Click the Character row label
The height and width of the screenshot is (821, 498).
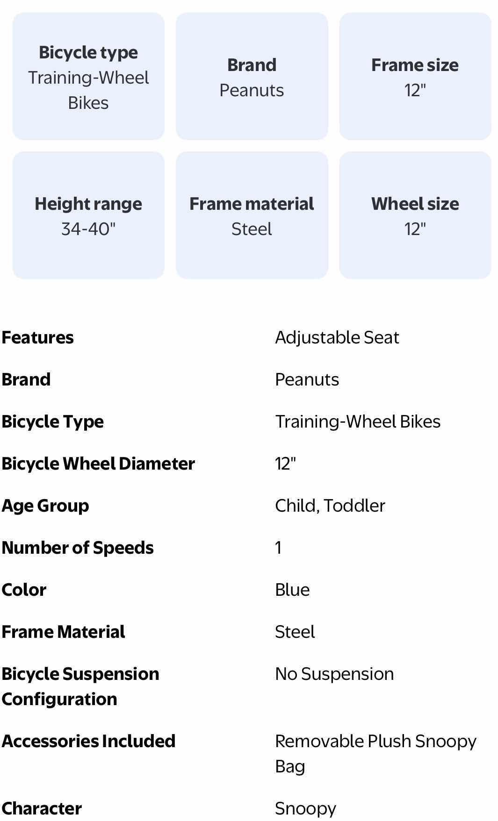[x=42, y=808]
